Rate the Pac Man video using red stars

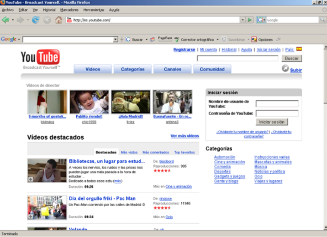(x=162, y=208)
